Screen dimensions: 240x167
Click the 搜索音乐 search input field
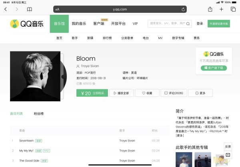[x=168, y=24]
